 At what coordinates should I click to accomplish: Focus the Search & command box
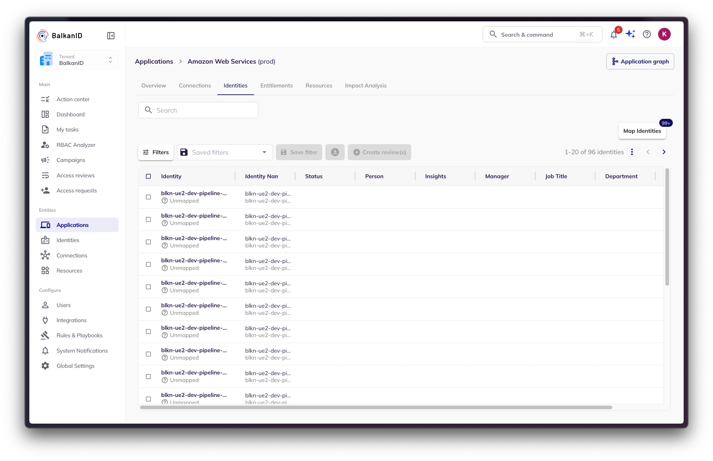[x=542, y=34]
